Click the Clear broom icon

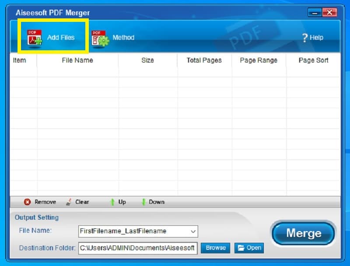point(69,202)
